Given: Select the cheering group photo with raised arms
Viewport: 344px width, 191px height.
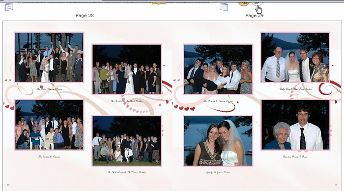Looking at the screenshot, I should coord(49,57).
